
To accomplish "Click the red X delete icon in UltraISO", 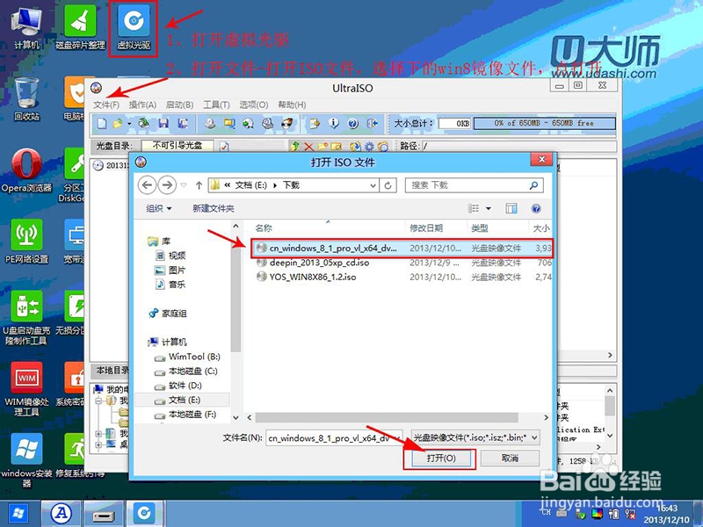I will coord(308,147).
